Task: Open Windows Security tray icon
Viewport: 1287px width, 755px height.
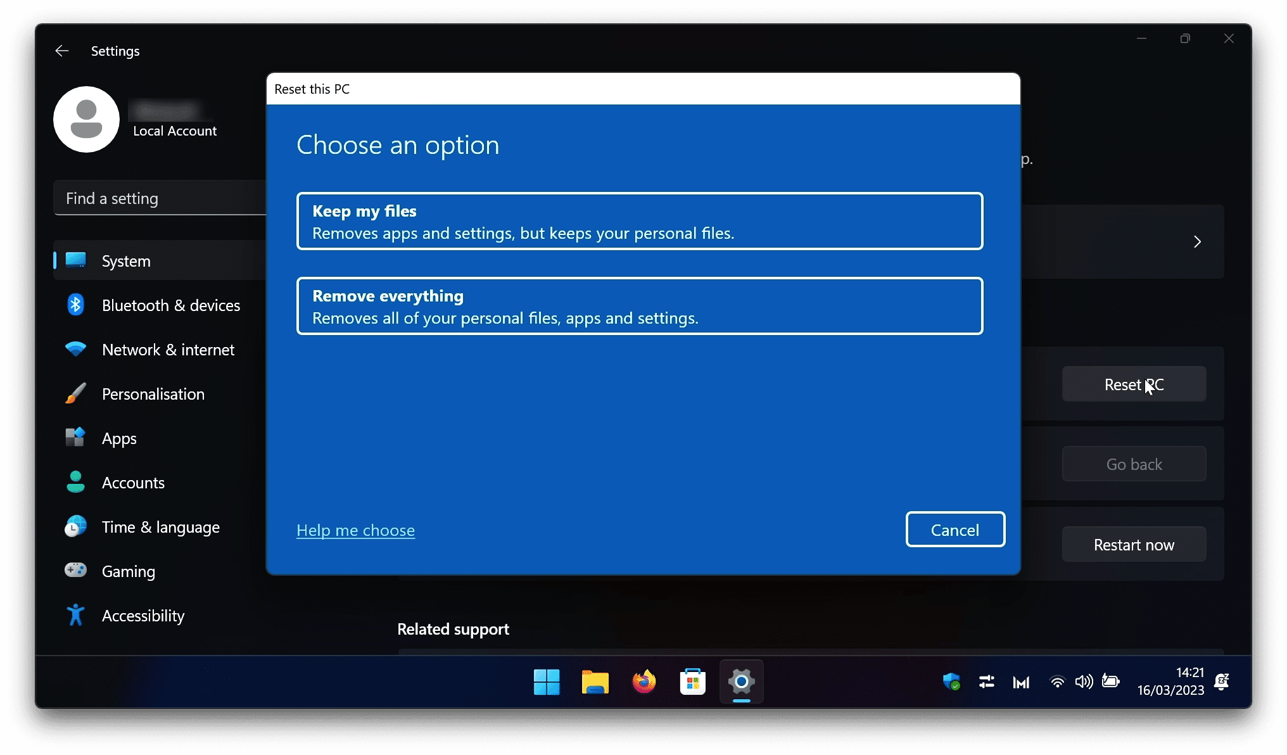Action: pos(951,682)
